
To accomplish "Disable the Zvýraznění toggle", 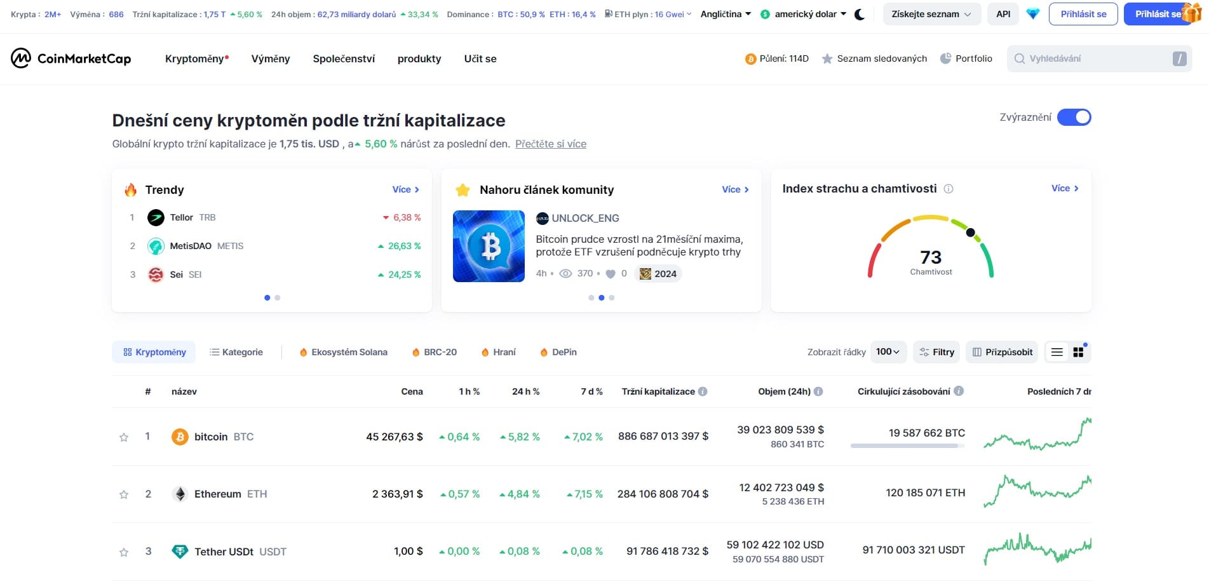I will (x=1074, y=118).
